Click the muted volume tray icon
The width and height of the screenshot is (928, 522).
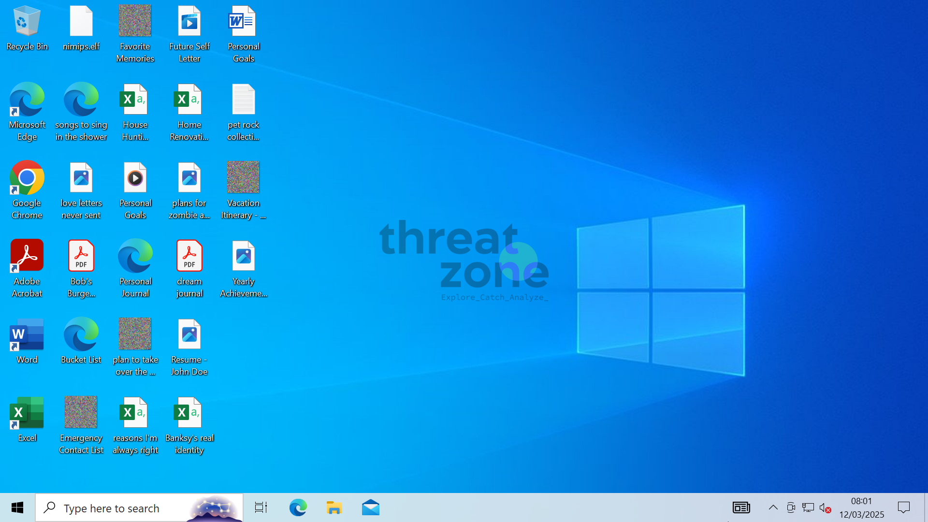click(825, 507)
